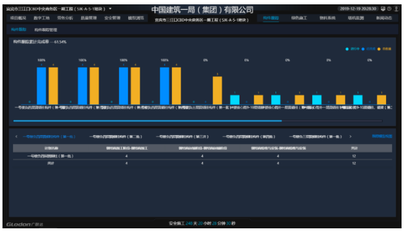The image size is (404, 232).
Task: Select plan tab ending (第四批)
Action: 249,136
